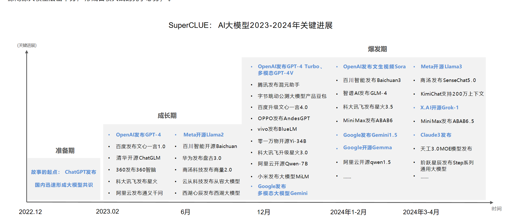
Task: Click the '准备期' phase heading
Action: 65,150
